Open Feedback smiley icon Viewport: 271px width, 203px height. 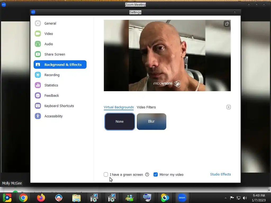(38, 95)
